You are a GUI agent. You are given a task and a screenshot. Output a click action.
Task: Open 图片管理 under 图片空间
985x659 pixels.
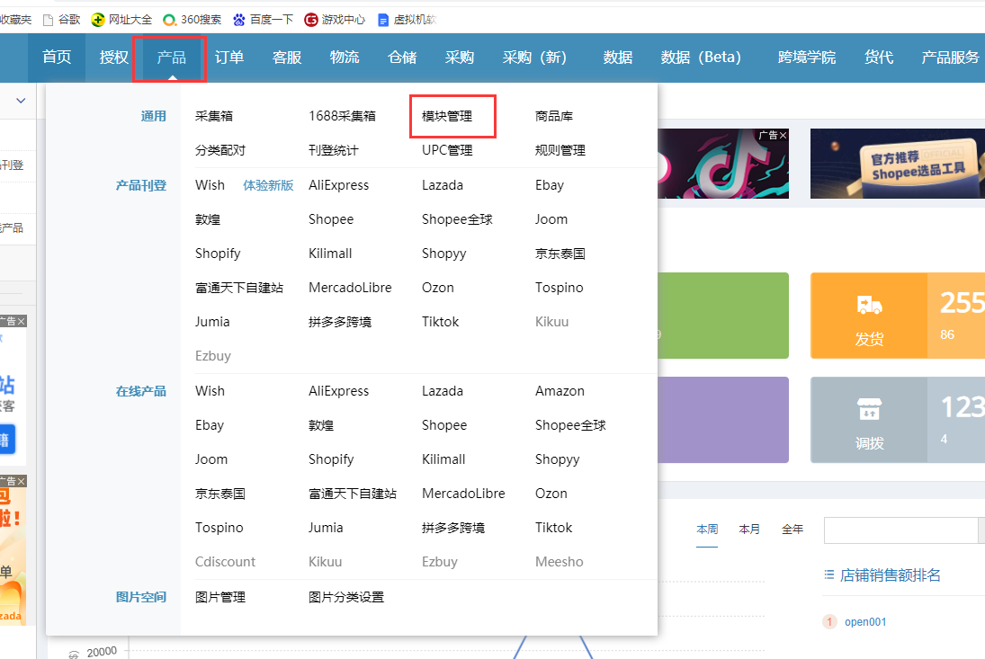(219, 597)
